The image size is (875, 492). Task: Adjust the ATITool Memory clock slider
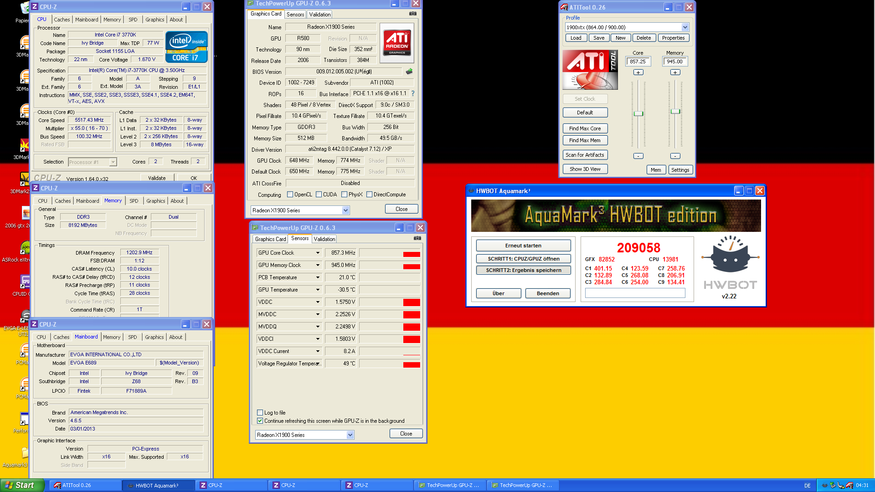pos(675,112)
